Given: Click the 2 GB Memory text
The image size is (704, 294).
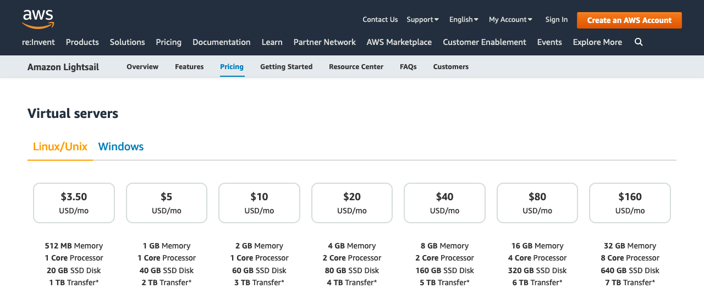Looking at the screenshot, I should (x=259, y=246).
